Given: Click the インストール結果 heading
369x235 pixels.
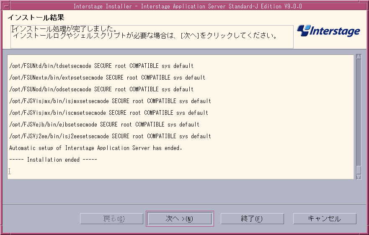Looking at the screenshot, I should click(36, 18).
